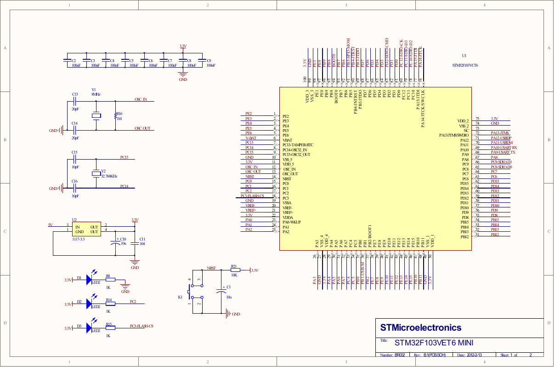This screenshot has height=367, width=555.
Task: Click part value STM32F103VCT6
Action: point(465,65)
